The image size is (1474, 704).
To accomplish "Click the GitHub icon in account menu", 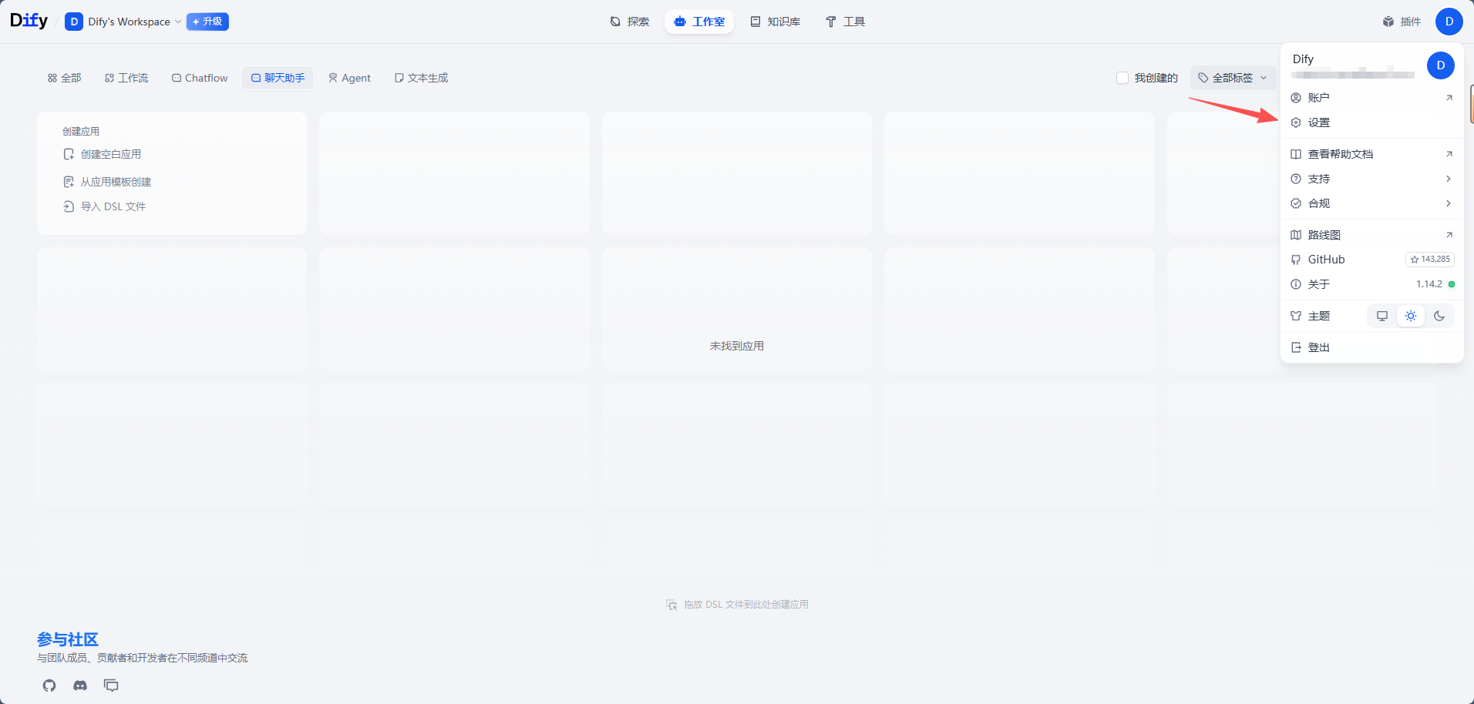I will coord(1296,260).
